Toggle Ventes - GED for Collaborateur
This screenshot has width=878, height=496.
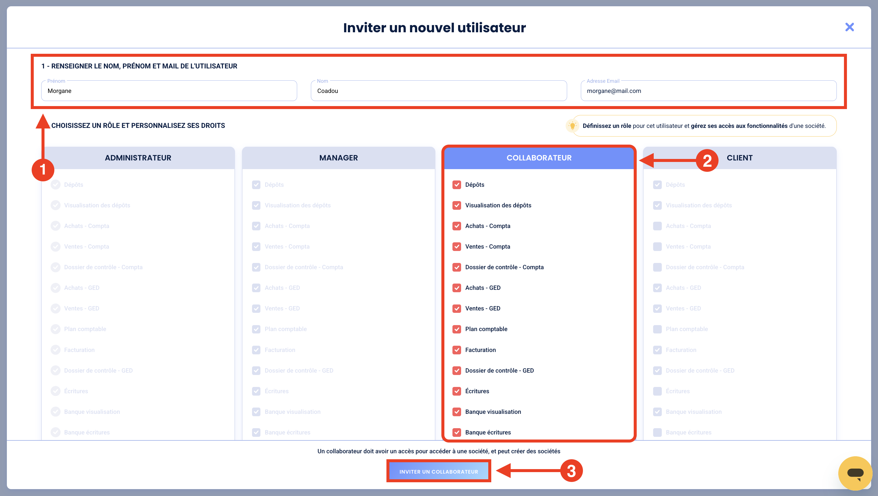[x=457, y=309]
